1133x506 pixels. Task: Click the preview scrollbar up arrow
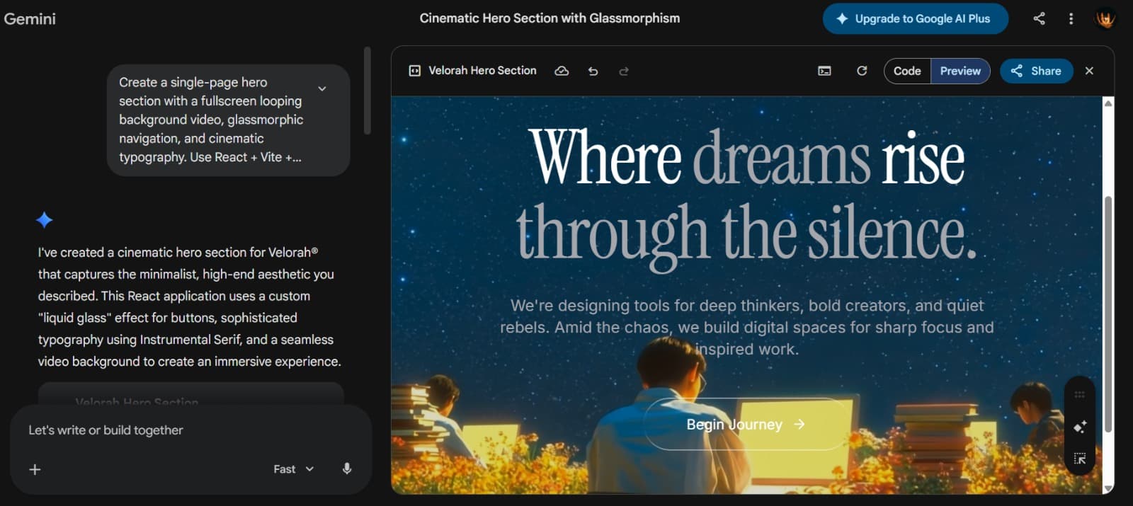[x=1108, y=103]
